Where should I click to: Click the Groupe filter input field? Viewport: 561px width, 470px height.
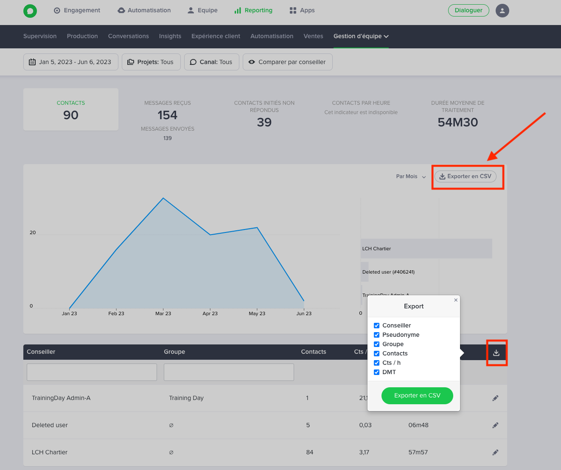[229, 372]
